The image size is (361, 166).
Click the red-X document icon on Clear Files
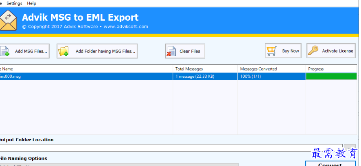[171, 51]
